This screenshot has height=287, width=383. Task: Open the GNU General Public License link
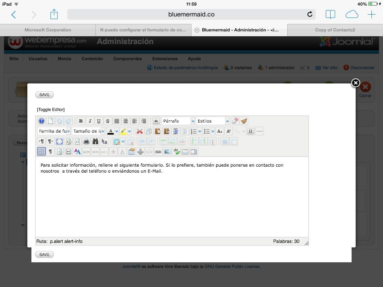coord(232,266)
